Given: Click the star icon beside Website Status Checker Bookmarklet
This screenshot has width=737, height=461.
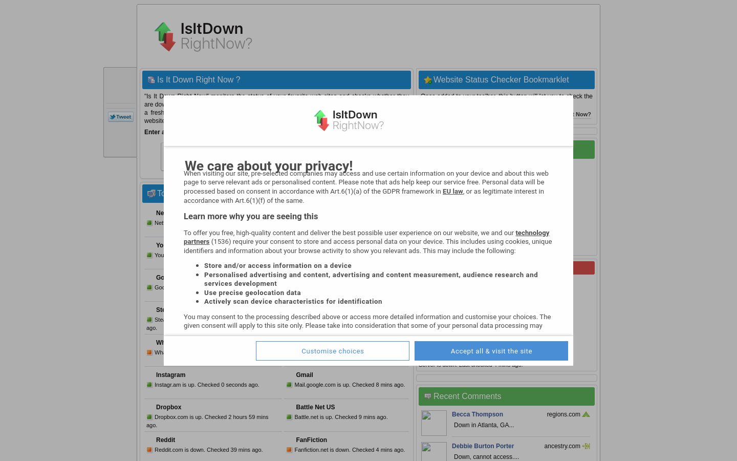Looking at the screenshot, I should 428,80.
